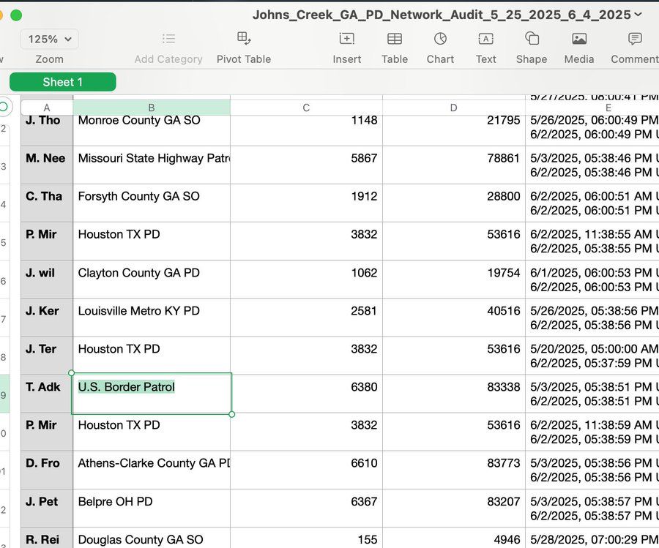Open the document title dropdown chevron
This screenshot has width=659, height=548.
click(x=638, y=15)
